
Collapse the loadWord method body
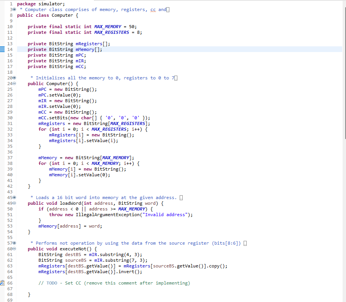14,203
